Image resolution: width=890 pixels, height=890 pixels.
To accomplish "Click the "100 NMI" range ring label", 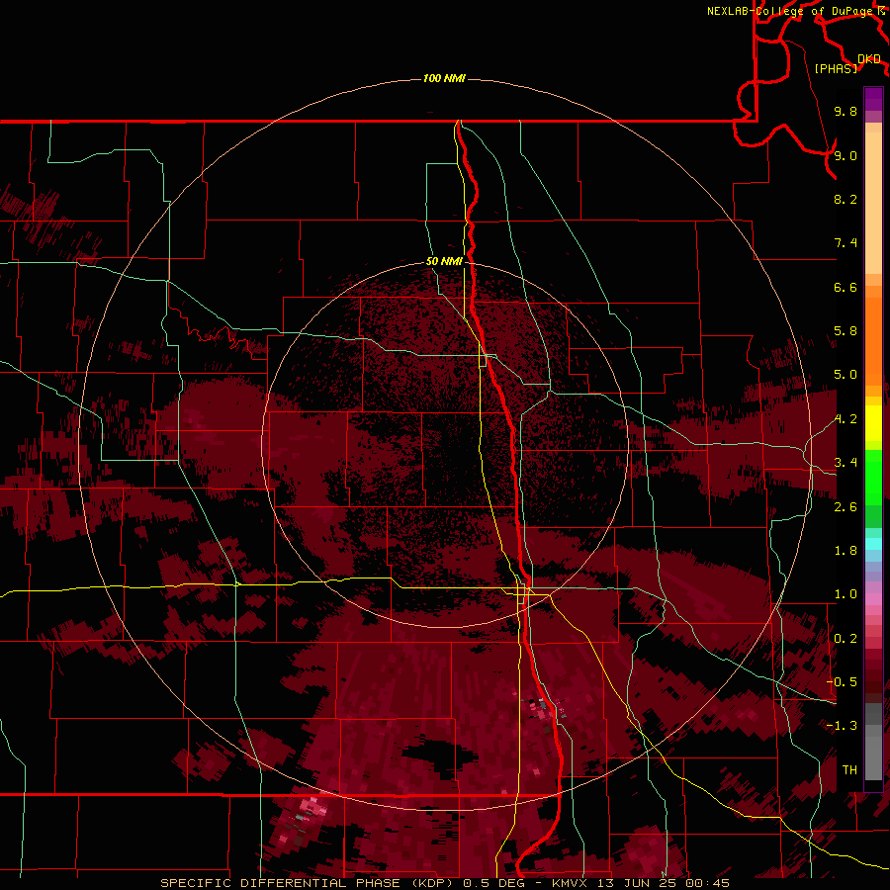I will click(444, 78).
